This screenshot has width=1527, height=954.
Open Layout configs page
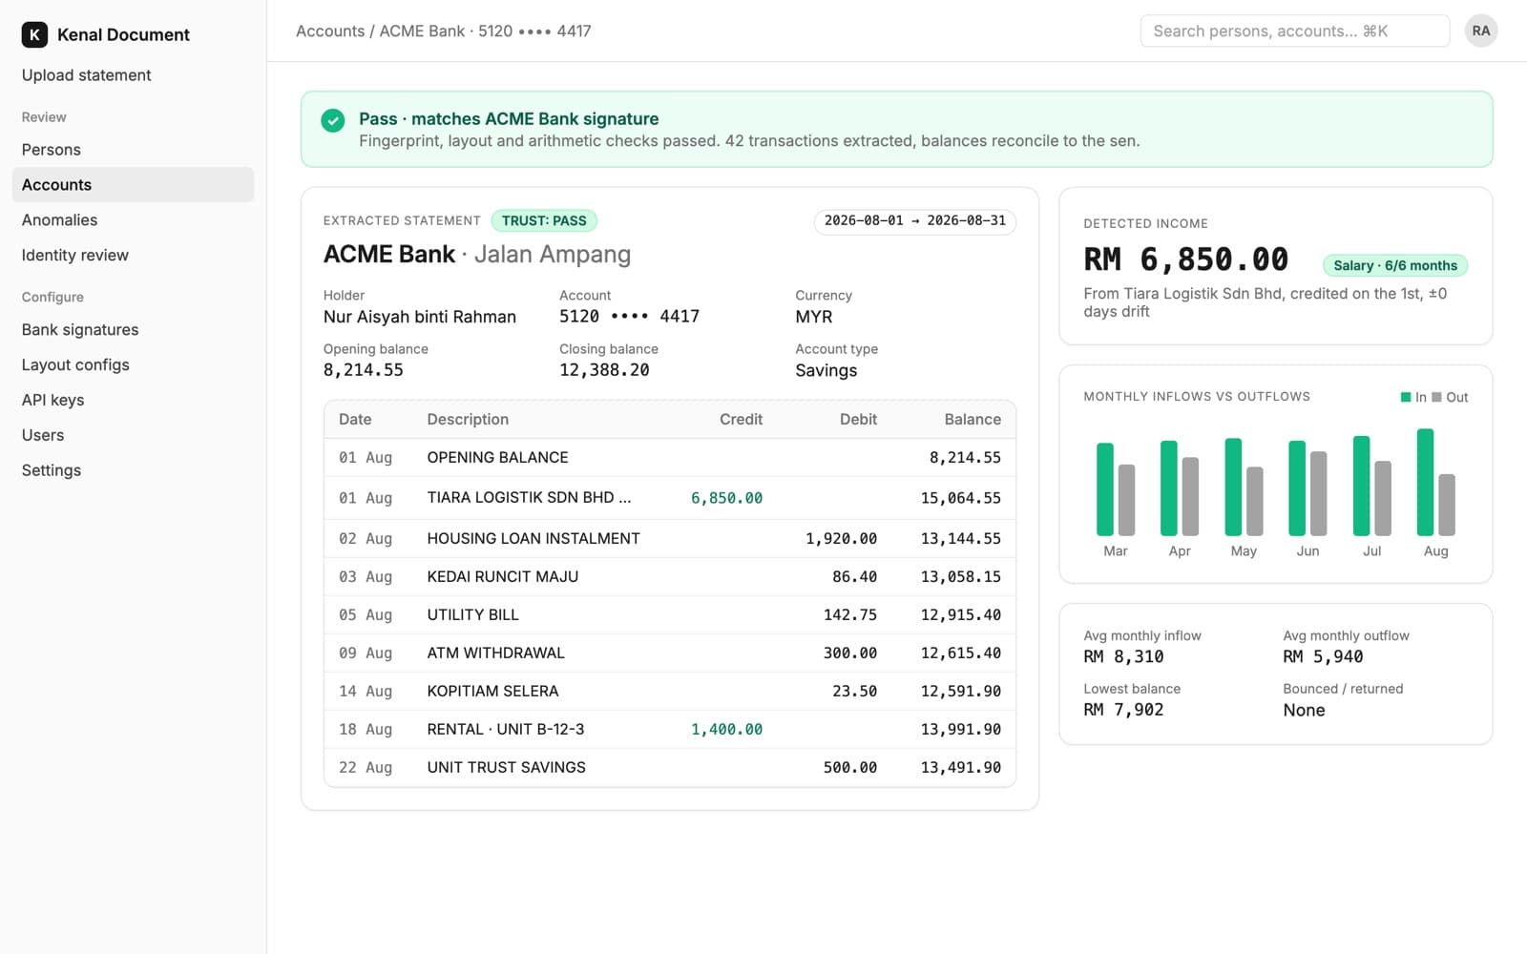(x=75, y=365)
